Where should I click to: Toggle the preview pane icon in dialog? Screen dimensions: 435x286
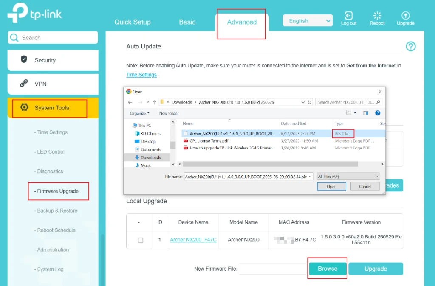point(366,113)
